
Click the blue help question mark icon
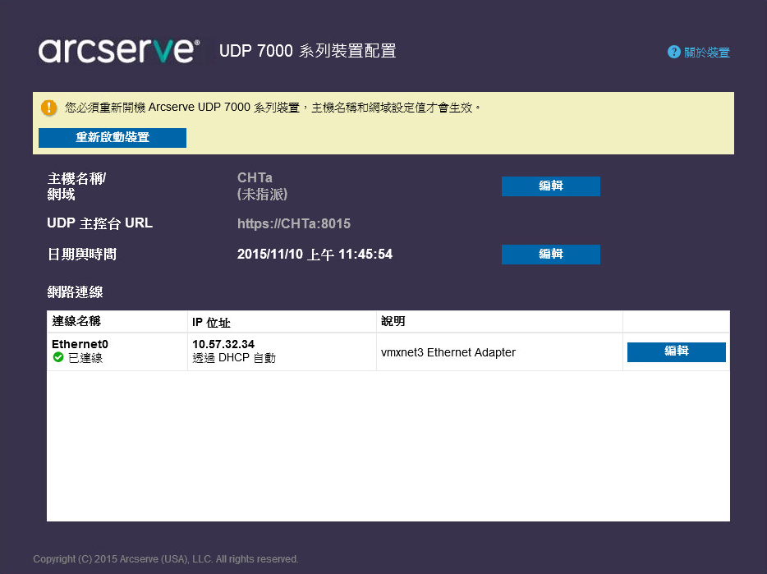674,52
